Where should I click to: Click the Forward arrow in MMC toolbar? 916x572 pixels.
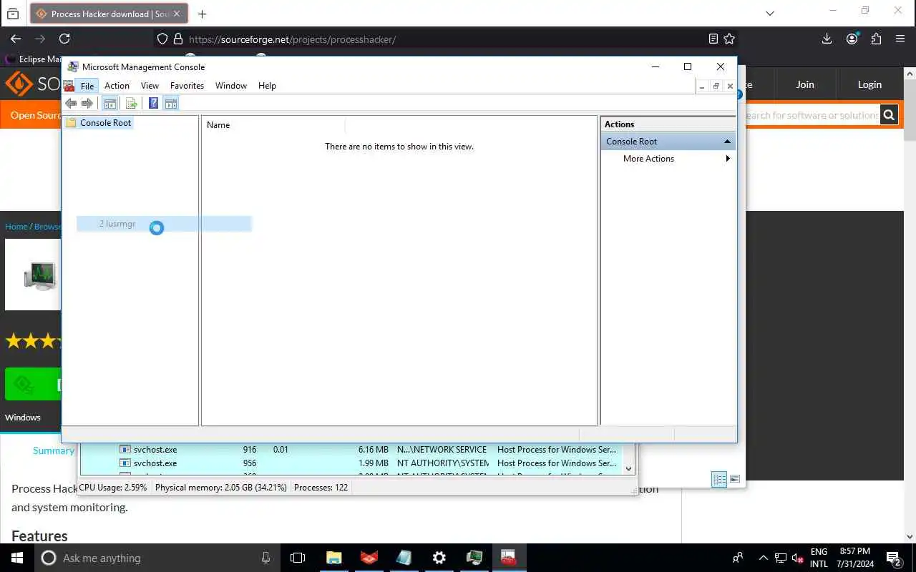click(87, 104)
